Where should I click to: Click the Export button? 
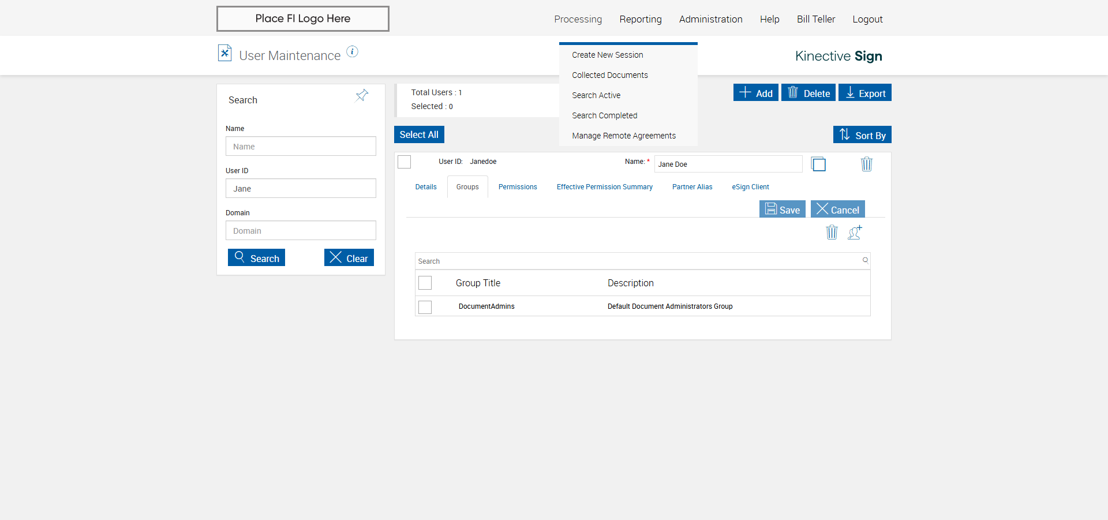pyautogui.click(x=864, y=93)
